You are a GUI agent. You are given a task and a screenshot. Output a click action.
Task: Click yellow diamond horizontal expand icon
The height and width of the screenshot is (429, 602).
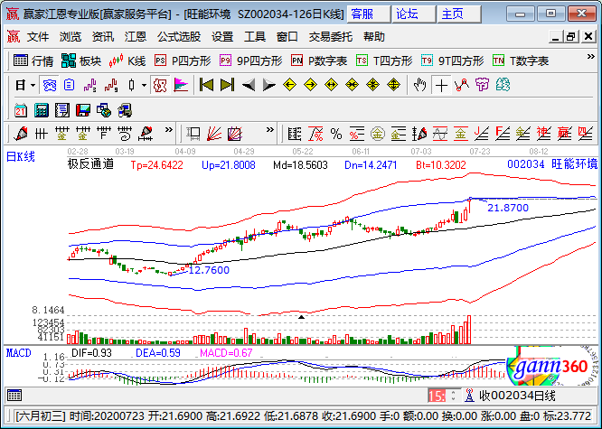(x=331, y=85)
